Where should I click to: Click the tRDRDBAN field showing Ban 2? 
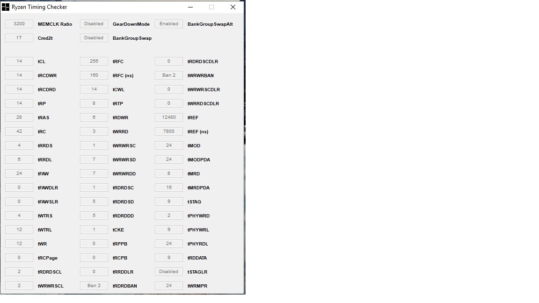tap(94, 286)
